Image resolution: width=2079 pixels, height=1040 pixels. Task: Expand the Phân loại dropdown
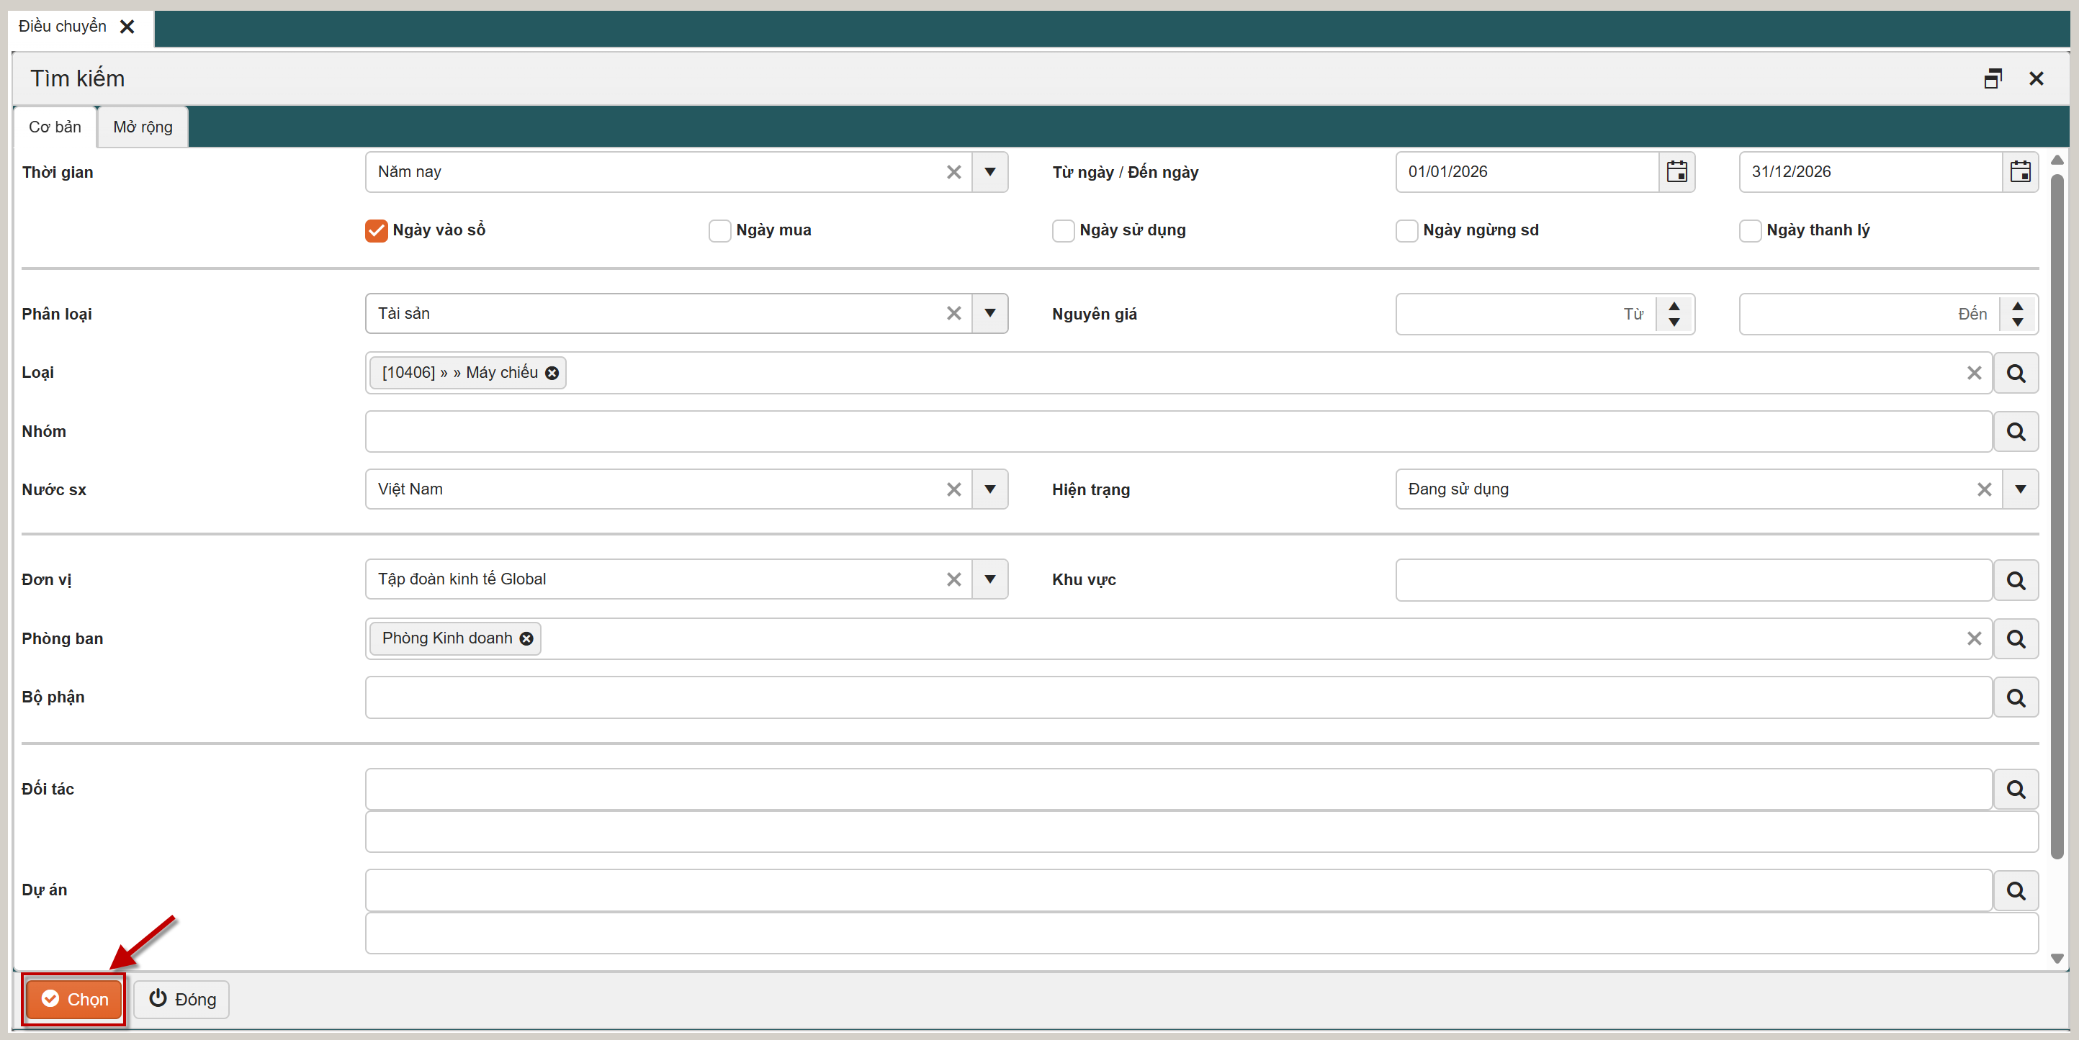point(990,313)
